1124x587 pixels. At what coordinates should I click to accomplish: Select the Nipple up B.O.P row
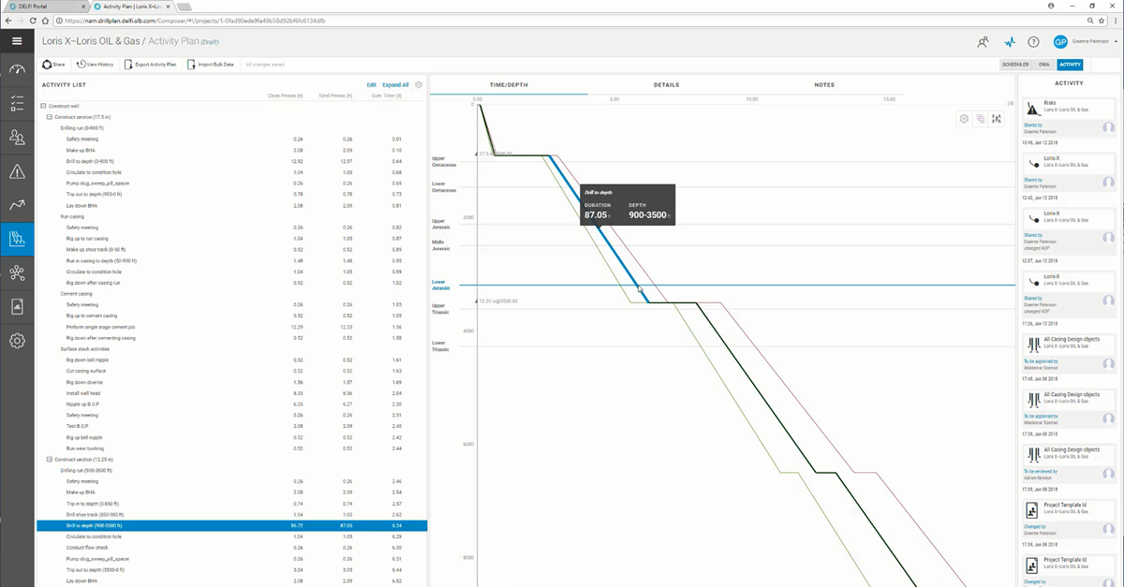[231, 404]
